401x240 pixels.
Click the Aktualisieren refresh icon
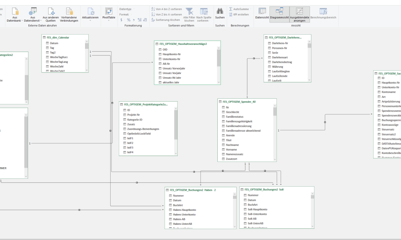click(91, 12)
